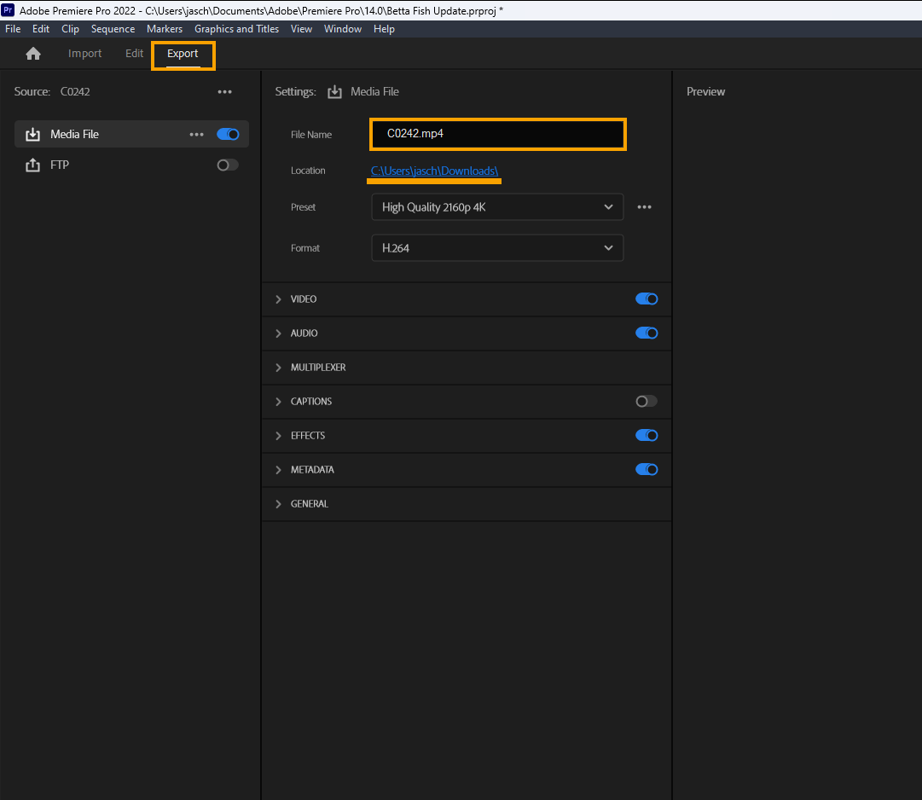Enable the CAPTIONS toggle

tap(647, 402)
